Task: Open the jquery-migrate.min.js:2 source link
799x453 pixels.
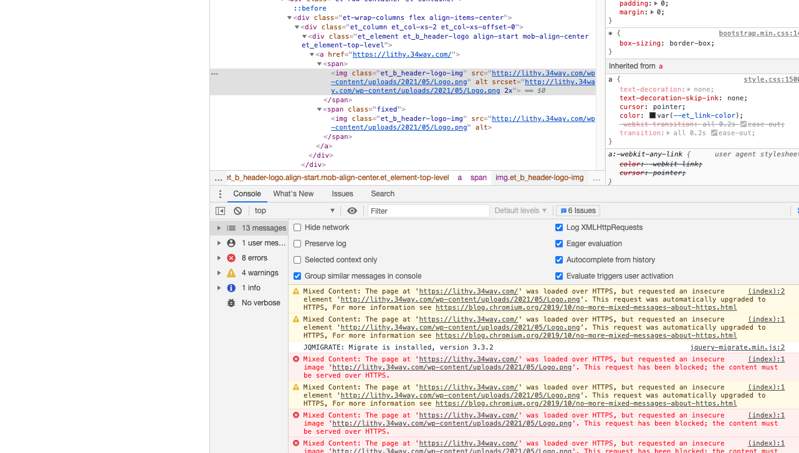Action: (x=737, y=348)
